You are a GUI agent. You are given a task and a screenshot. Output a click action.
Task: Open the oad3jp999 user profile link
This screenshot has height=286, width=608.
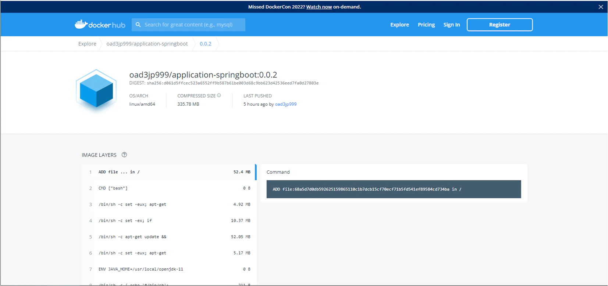coord(286,104)
